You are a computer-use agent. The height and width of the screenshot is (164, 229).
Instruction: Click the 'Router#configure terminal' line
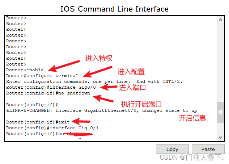[42, 76]
